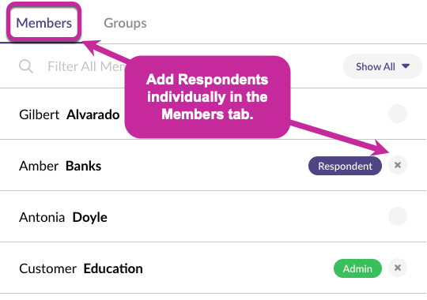The height and width of the screenshot is (300, 427).
Task: Select the Amber Banks member name
Action: 60,166
